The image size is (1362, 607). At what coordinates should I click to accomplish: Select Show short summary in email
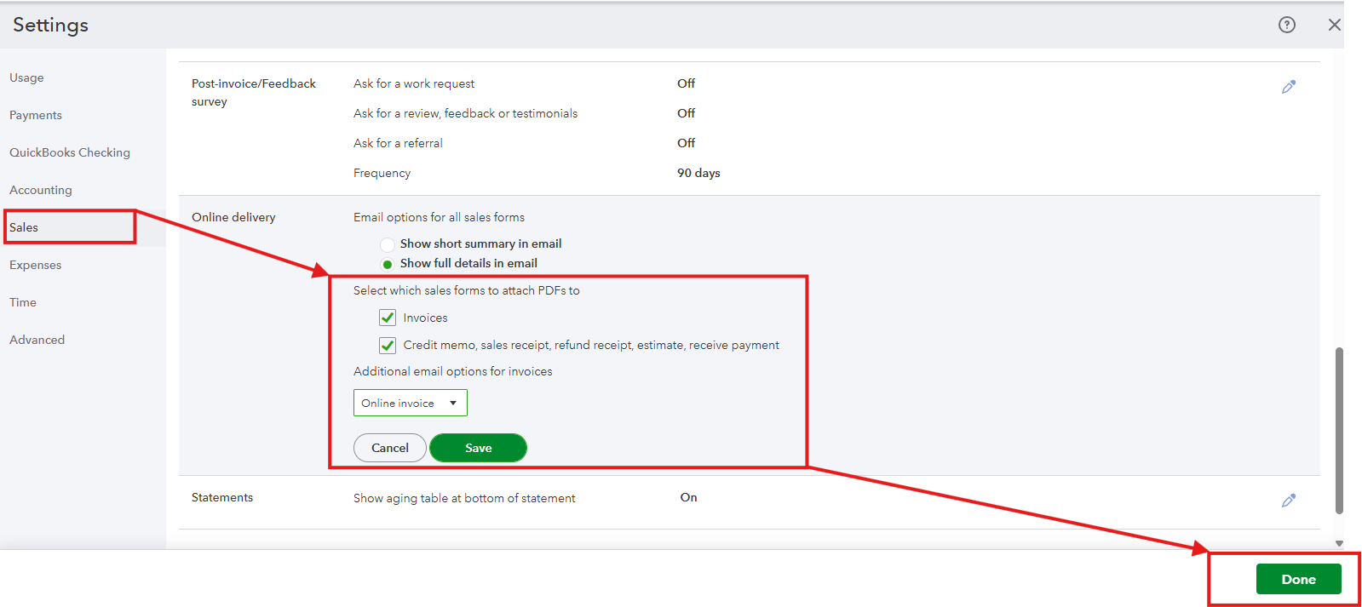click(388, 244)
